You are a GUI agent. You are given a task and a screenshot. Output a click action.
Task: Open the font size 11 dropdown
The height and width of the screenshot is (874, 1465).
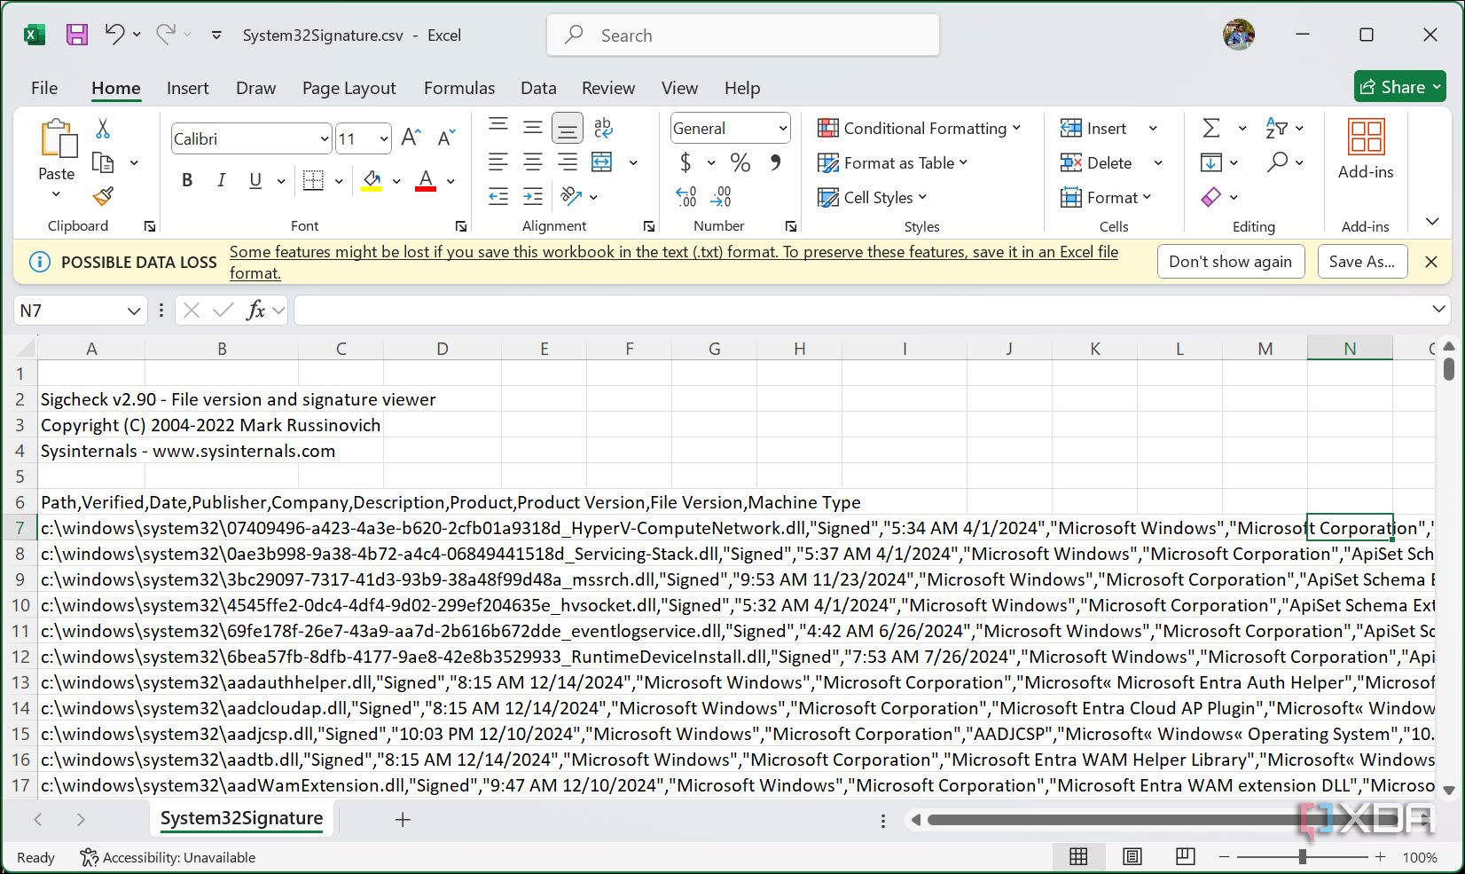point(383,138)
